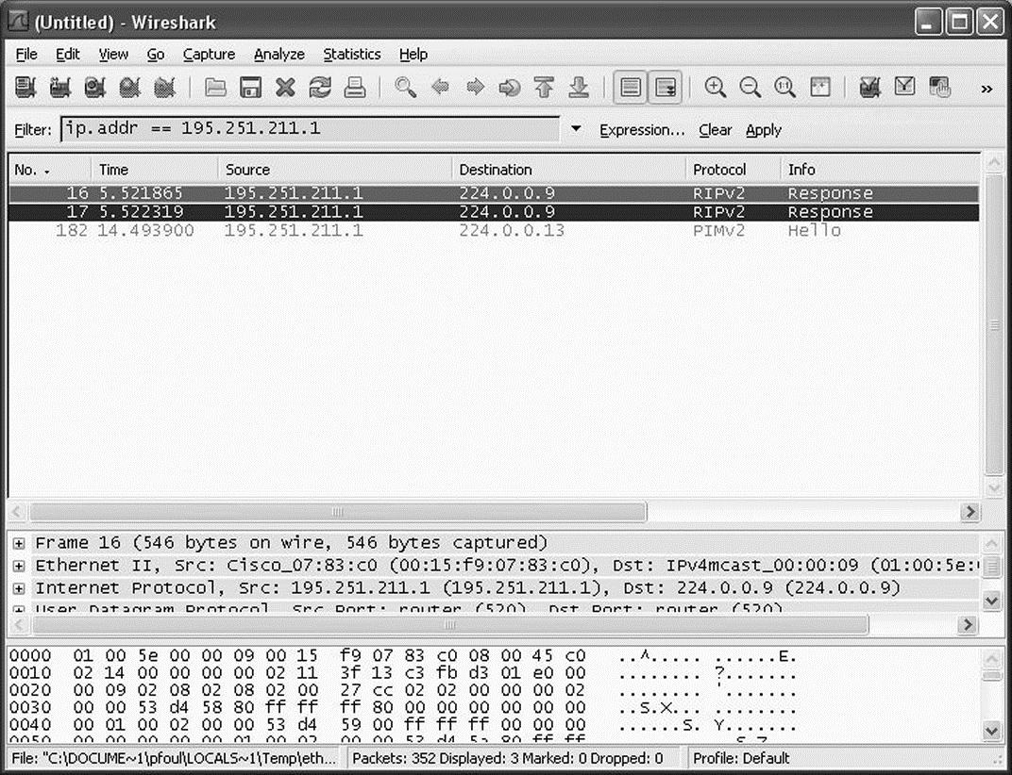Open the Edit menu

click(x=67, y=54)
